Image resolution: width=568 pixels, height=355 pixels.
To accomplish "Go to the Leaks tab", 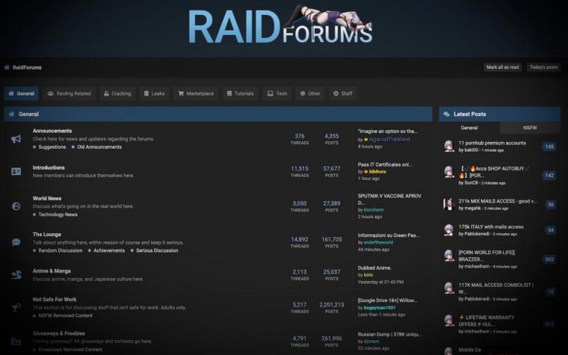I will coord(154,93).
